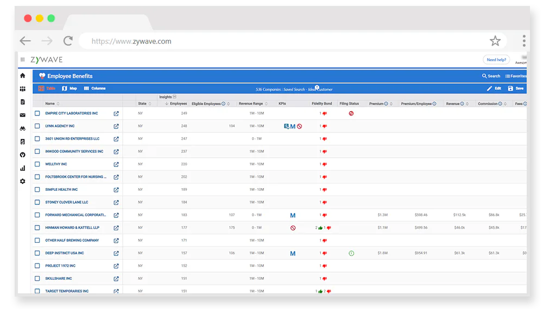
Task: Select the Empire City Laboratories Inc checkbox
Action: pyautogui.click(x=37, y=113)
